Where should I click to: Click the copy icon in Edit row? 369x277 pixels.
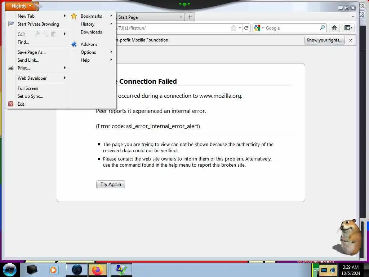click(46, 34)
